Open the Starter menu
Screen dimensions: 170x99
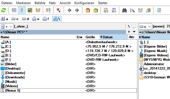[103, 3]
